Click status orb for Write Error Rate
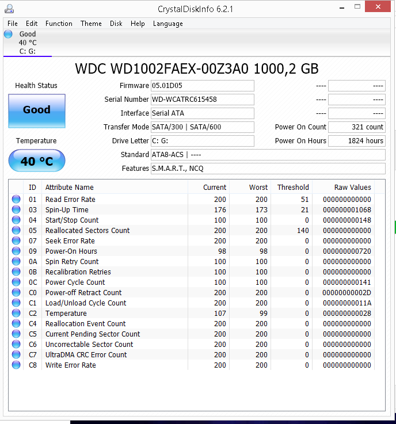The image size is (396, 424). [x=16, y=365]
